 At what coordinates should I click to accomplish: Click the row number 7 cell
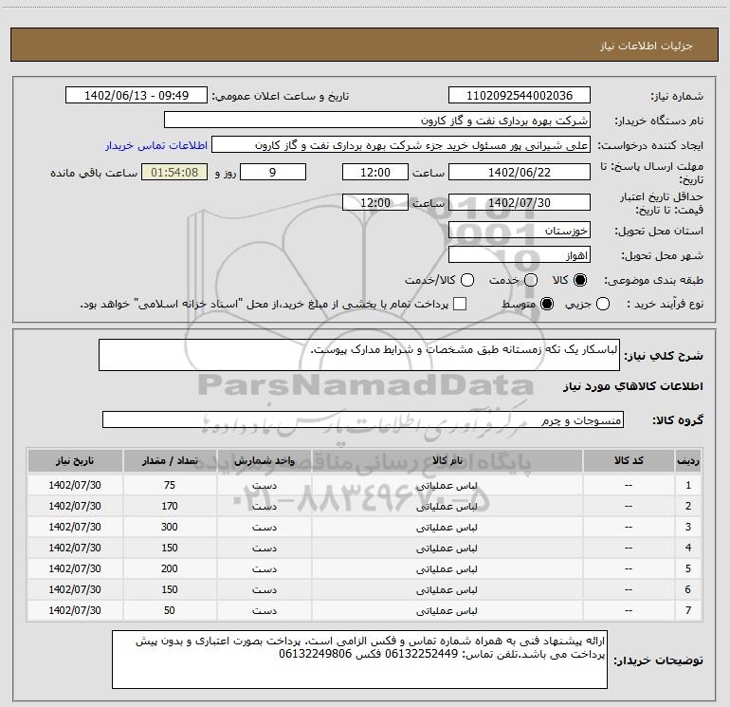[688, 610]
